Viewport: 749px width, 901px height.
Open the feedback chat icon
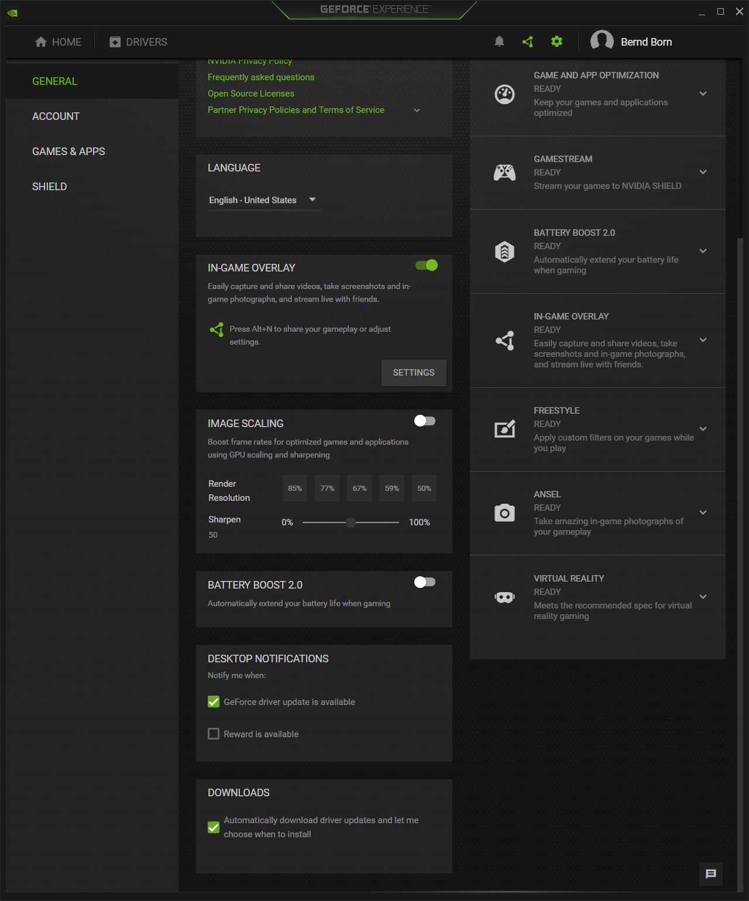(x=711, y=874)
